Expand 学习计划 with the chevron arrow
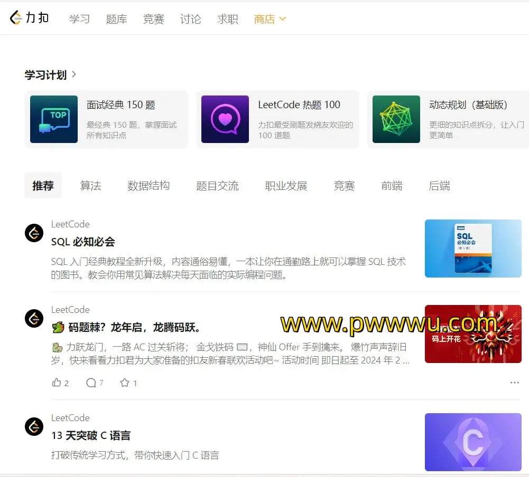529x477 pixels. tap(74, 74)
